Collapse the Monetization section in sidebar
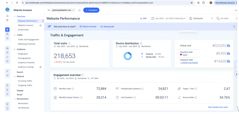This screenshot has width=239, height=114. pos(15,99)
